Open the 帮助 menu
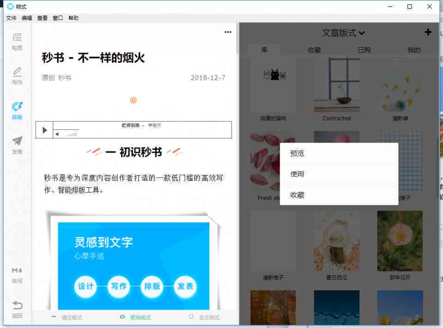443x328 pixels. 73,18
